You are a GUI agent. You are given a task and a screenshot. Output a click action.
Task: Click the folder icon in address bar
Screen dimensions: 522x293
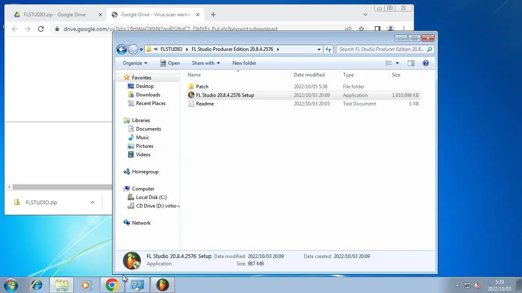point(149,49)
